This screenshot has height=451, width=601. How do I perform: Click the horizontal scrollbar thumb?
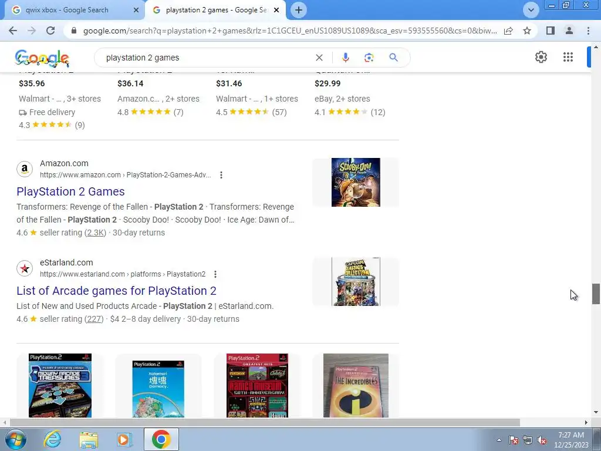pos(265,422)
